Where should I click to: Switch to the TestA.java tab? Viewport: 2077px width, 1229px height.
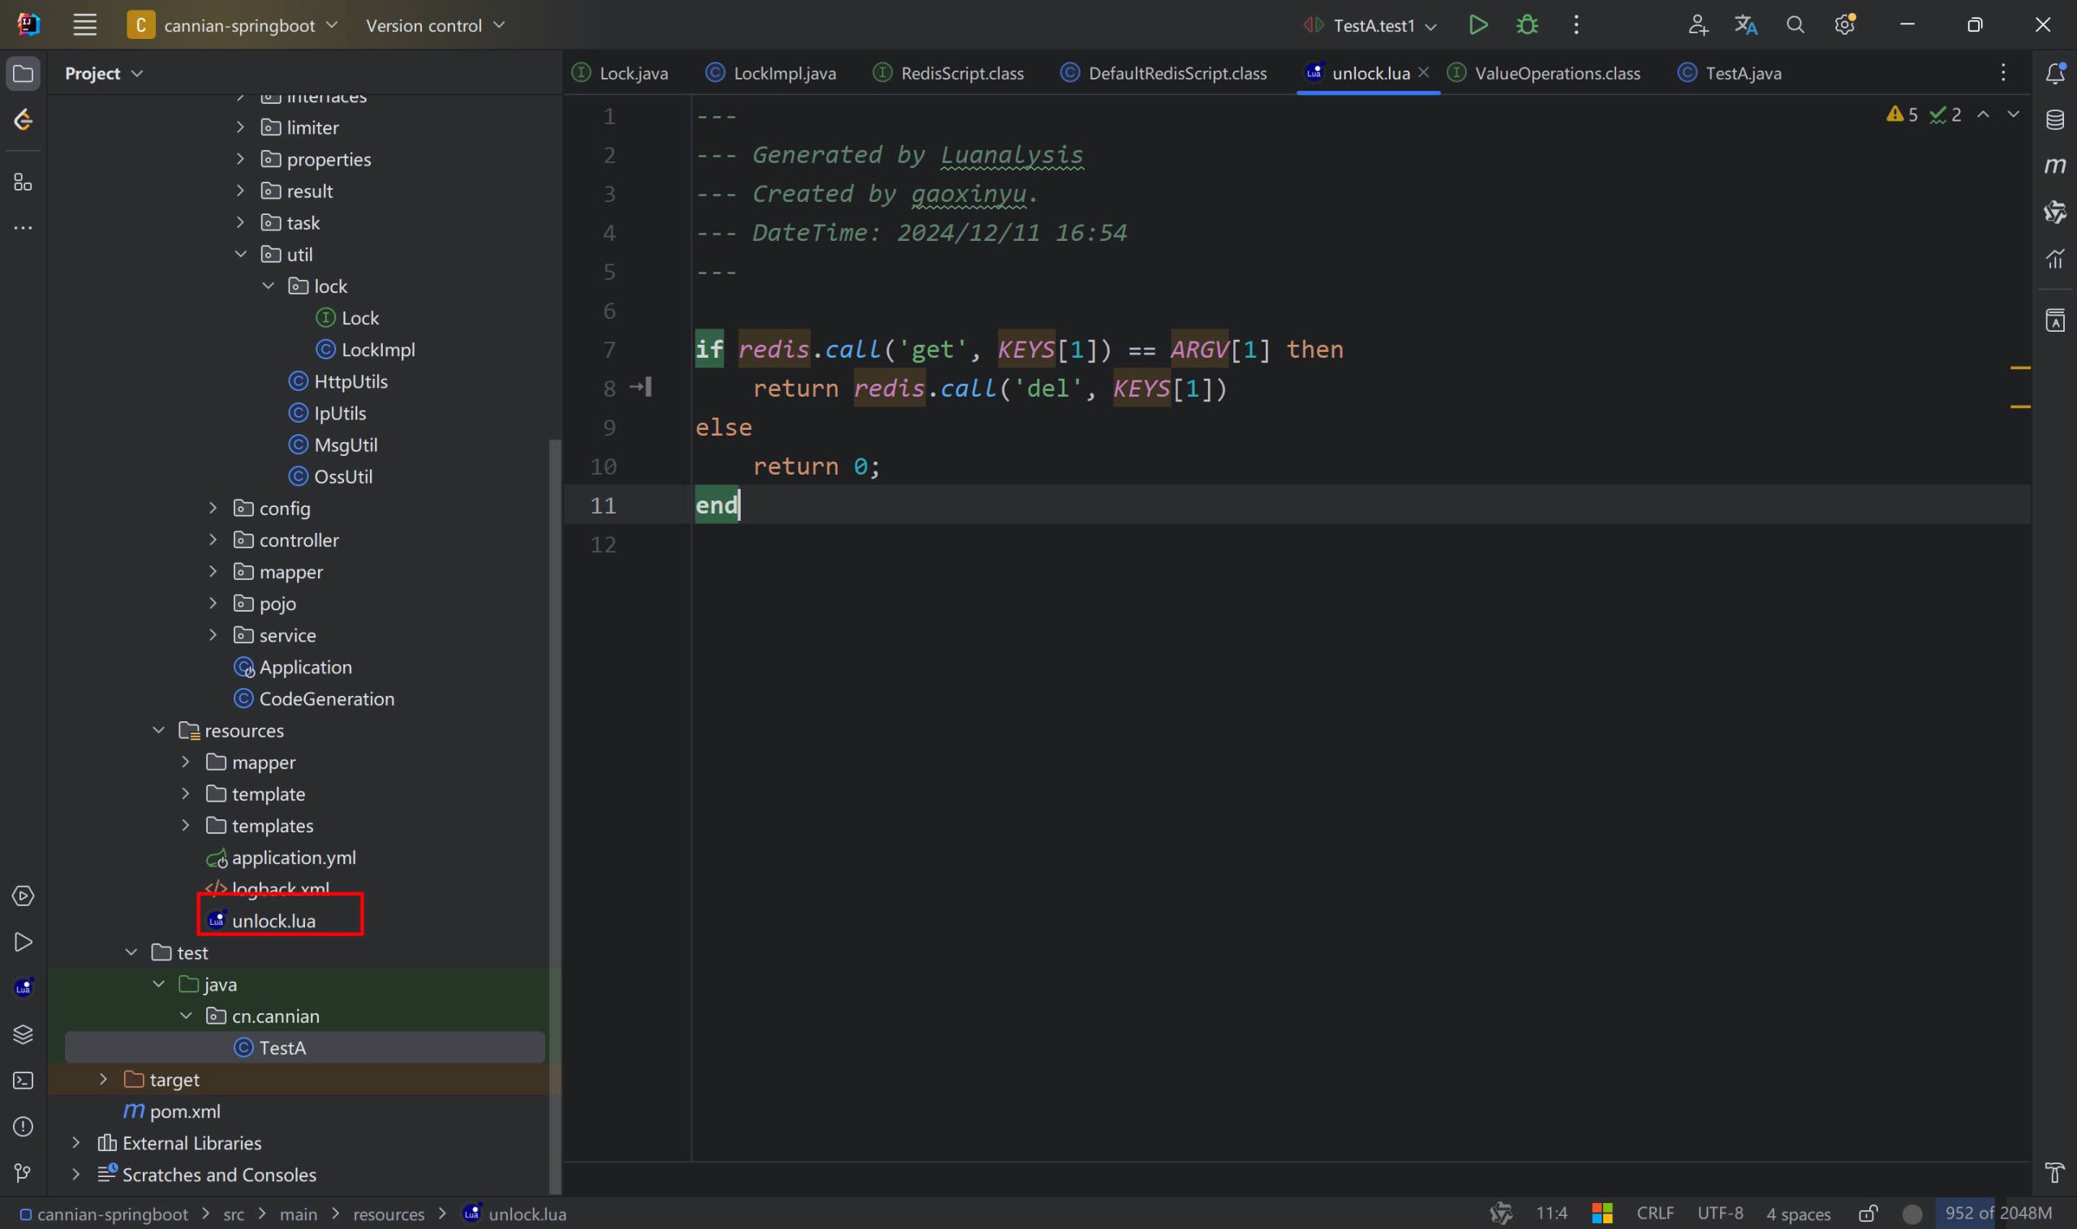click(x=1743, y=74)
